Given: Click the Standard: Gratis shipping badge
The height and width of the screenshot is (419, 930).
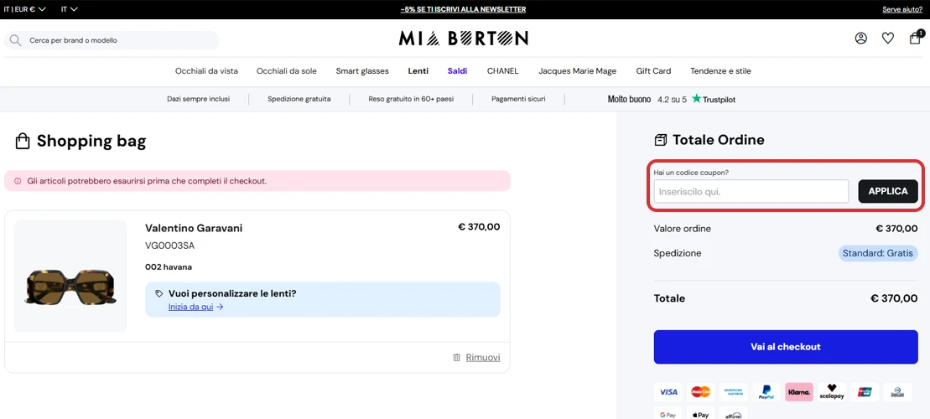Looking at the screenshot, I should point(878,253).
